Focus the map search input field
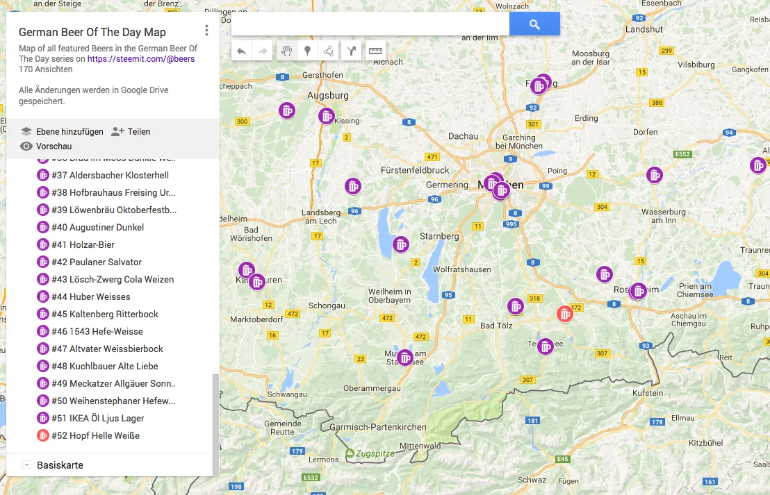 [x=370, y=24]
